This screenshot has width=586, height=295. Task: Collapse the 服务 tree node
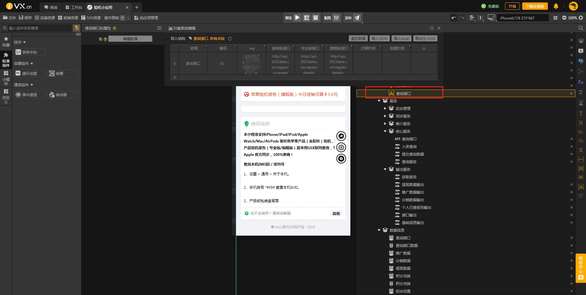pos(379,101)
